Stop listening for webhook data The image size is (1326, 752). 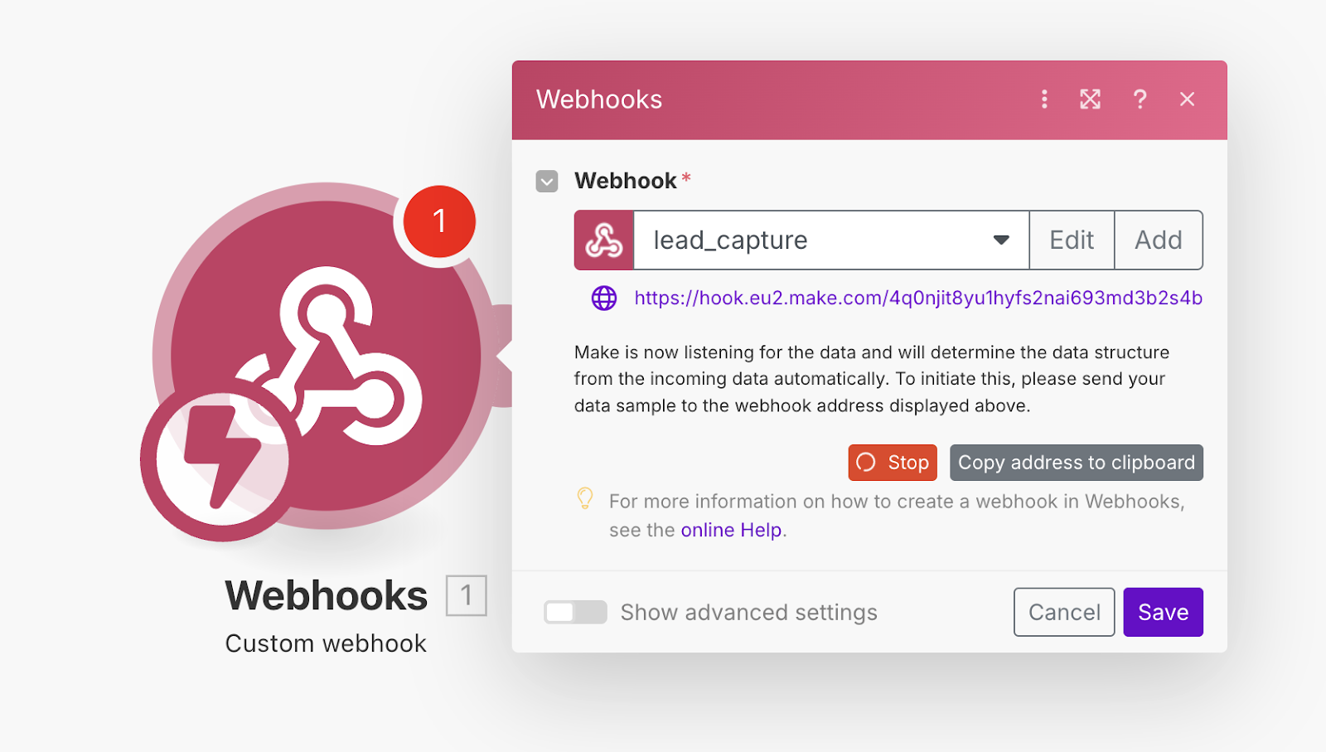(893, 463)
